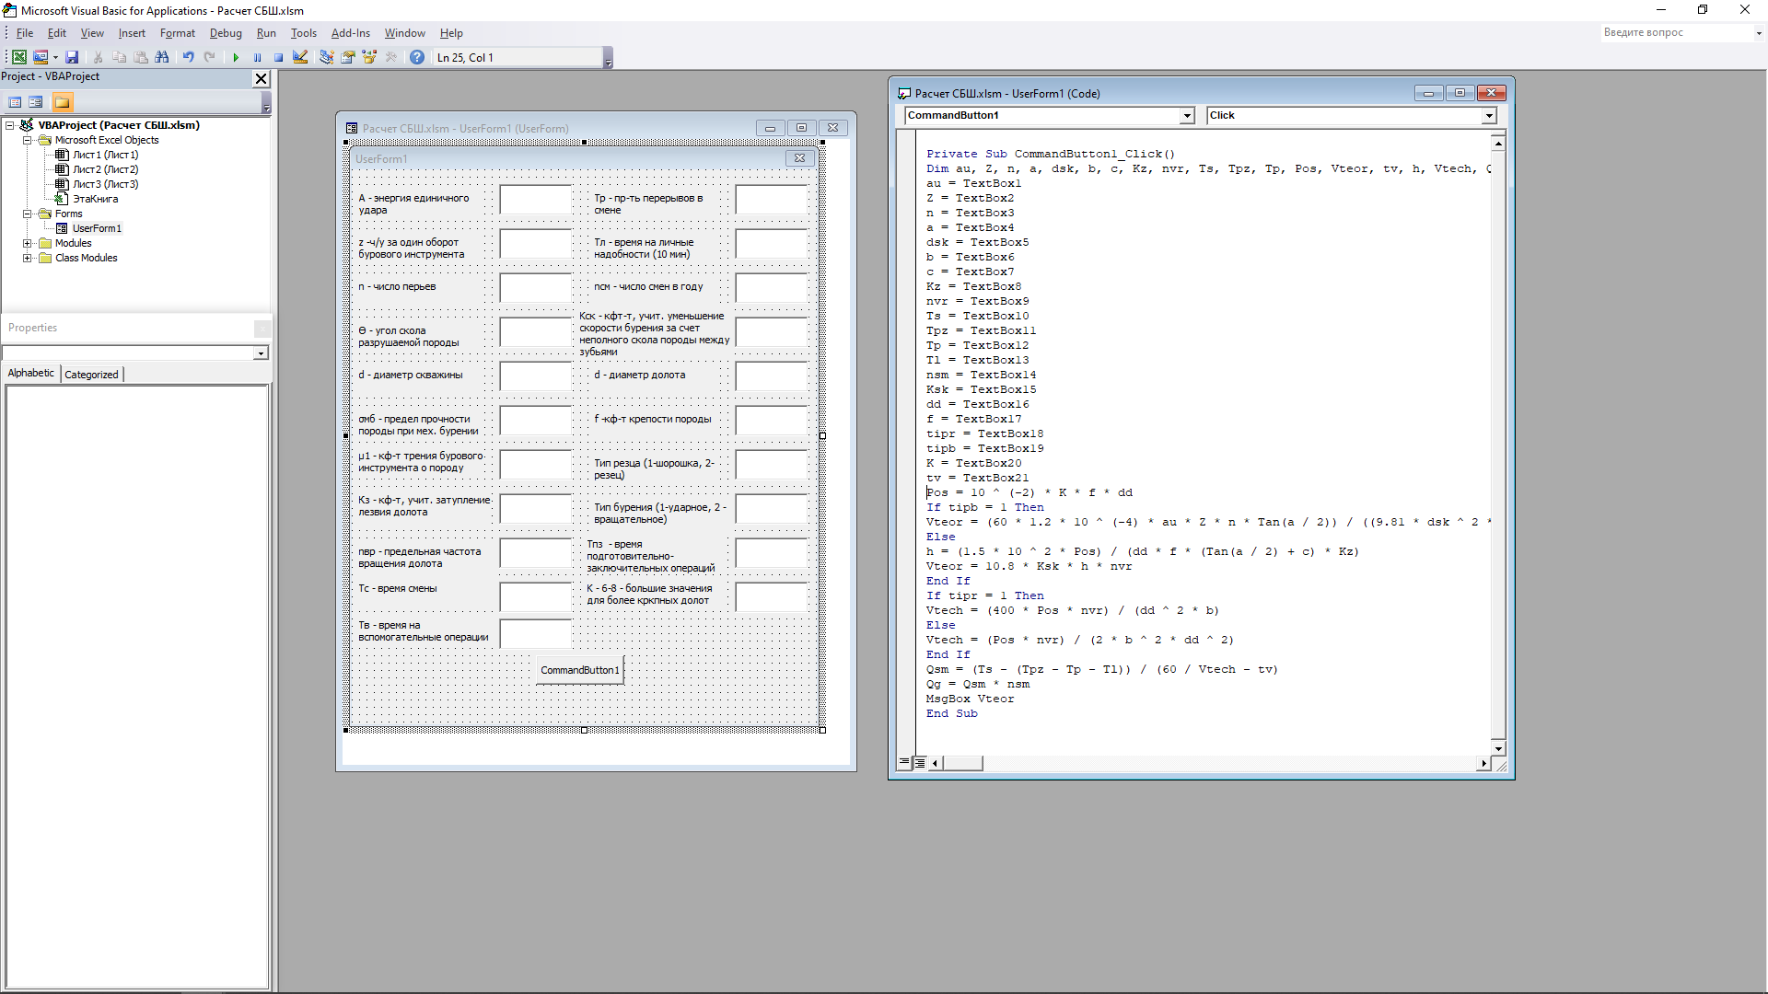This screenshot has width=1768, height=994.
Task: Click the View Microsoft Excel icon
Action: point(18,57)
